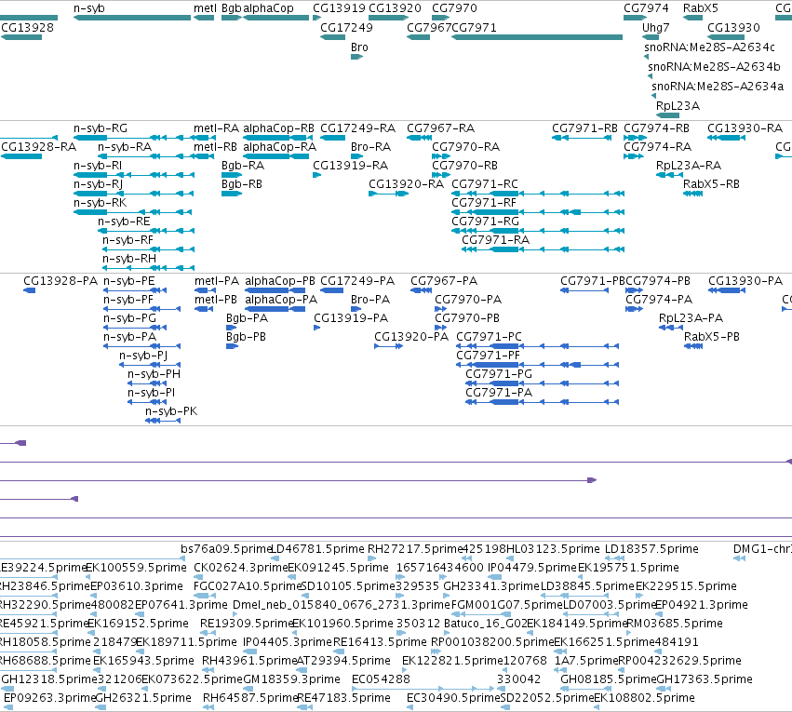This screenshot has height=712, width=792.
Task: Click EST bs76a09.5prime label
Action: pos(227,549)
